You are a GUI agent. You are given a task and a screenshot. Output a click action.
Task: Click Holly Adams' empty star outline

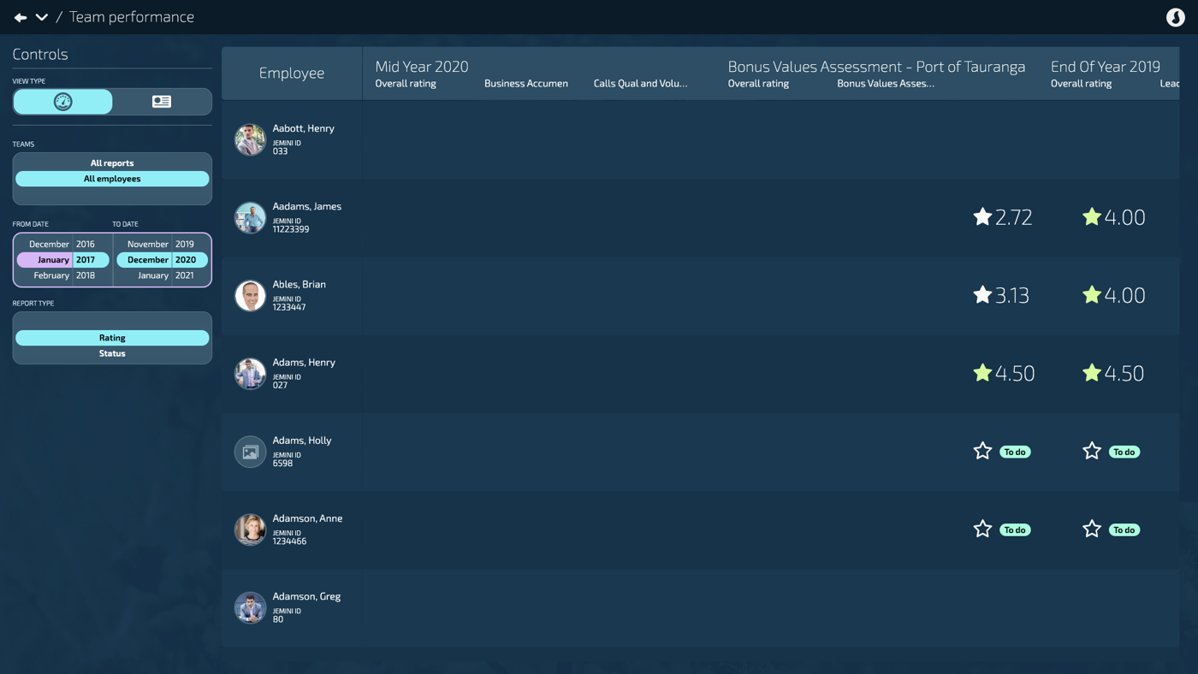tap(982, 451)
